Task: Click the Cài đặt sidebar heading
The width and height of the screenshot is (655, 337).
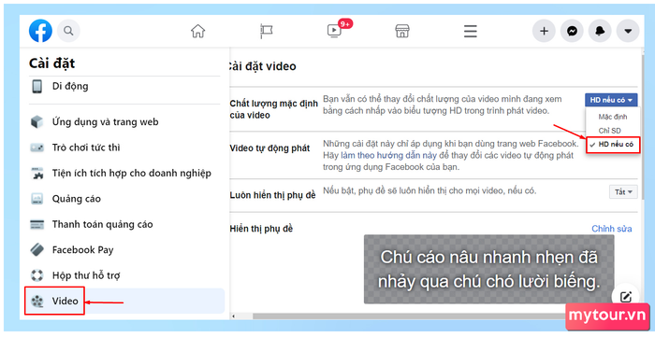Action: pos(51,63)
